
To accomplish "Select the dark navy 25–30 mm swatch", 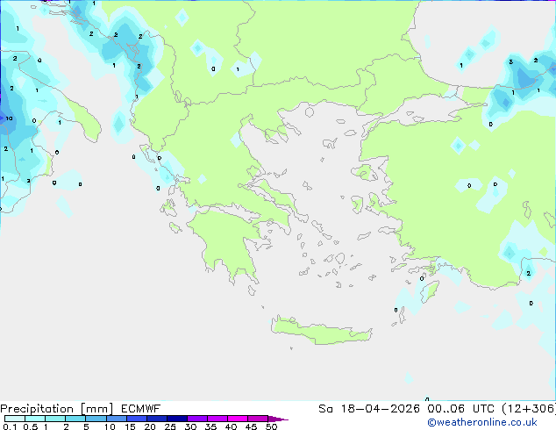I will 176,419.
